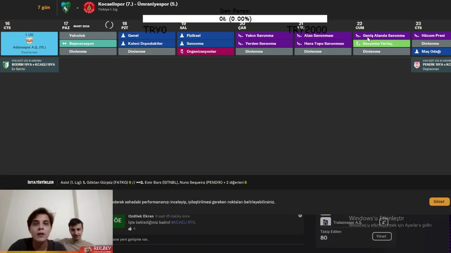Click the Hücum Presi session icon

click(x=417, y=35)
